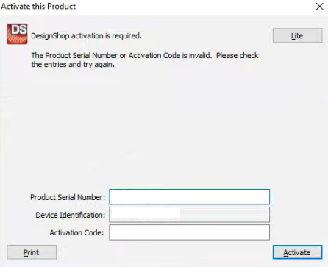Click the Print button
This screenshot has width=328, height=267.
coord(32,252)
